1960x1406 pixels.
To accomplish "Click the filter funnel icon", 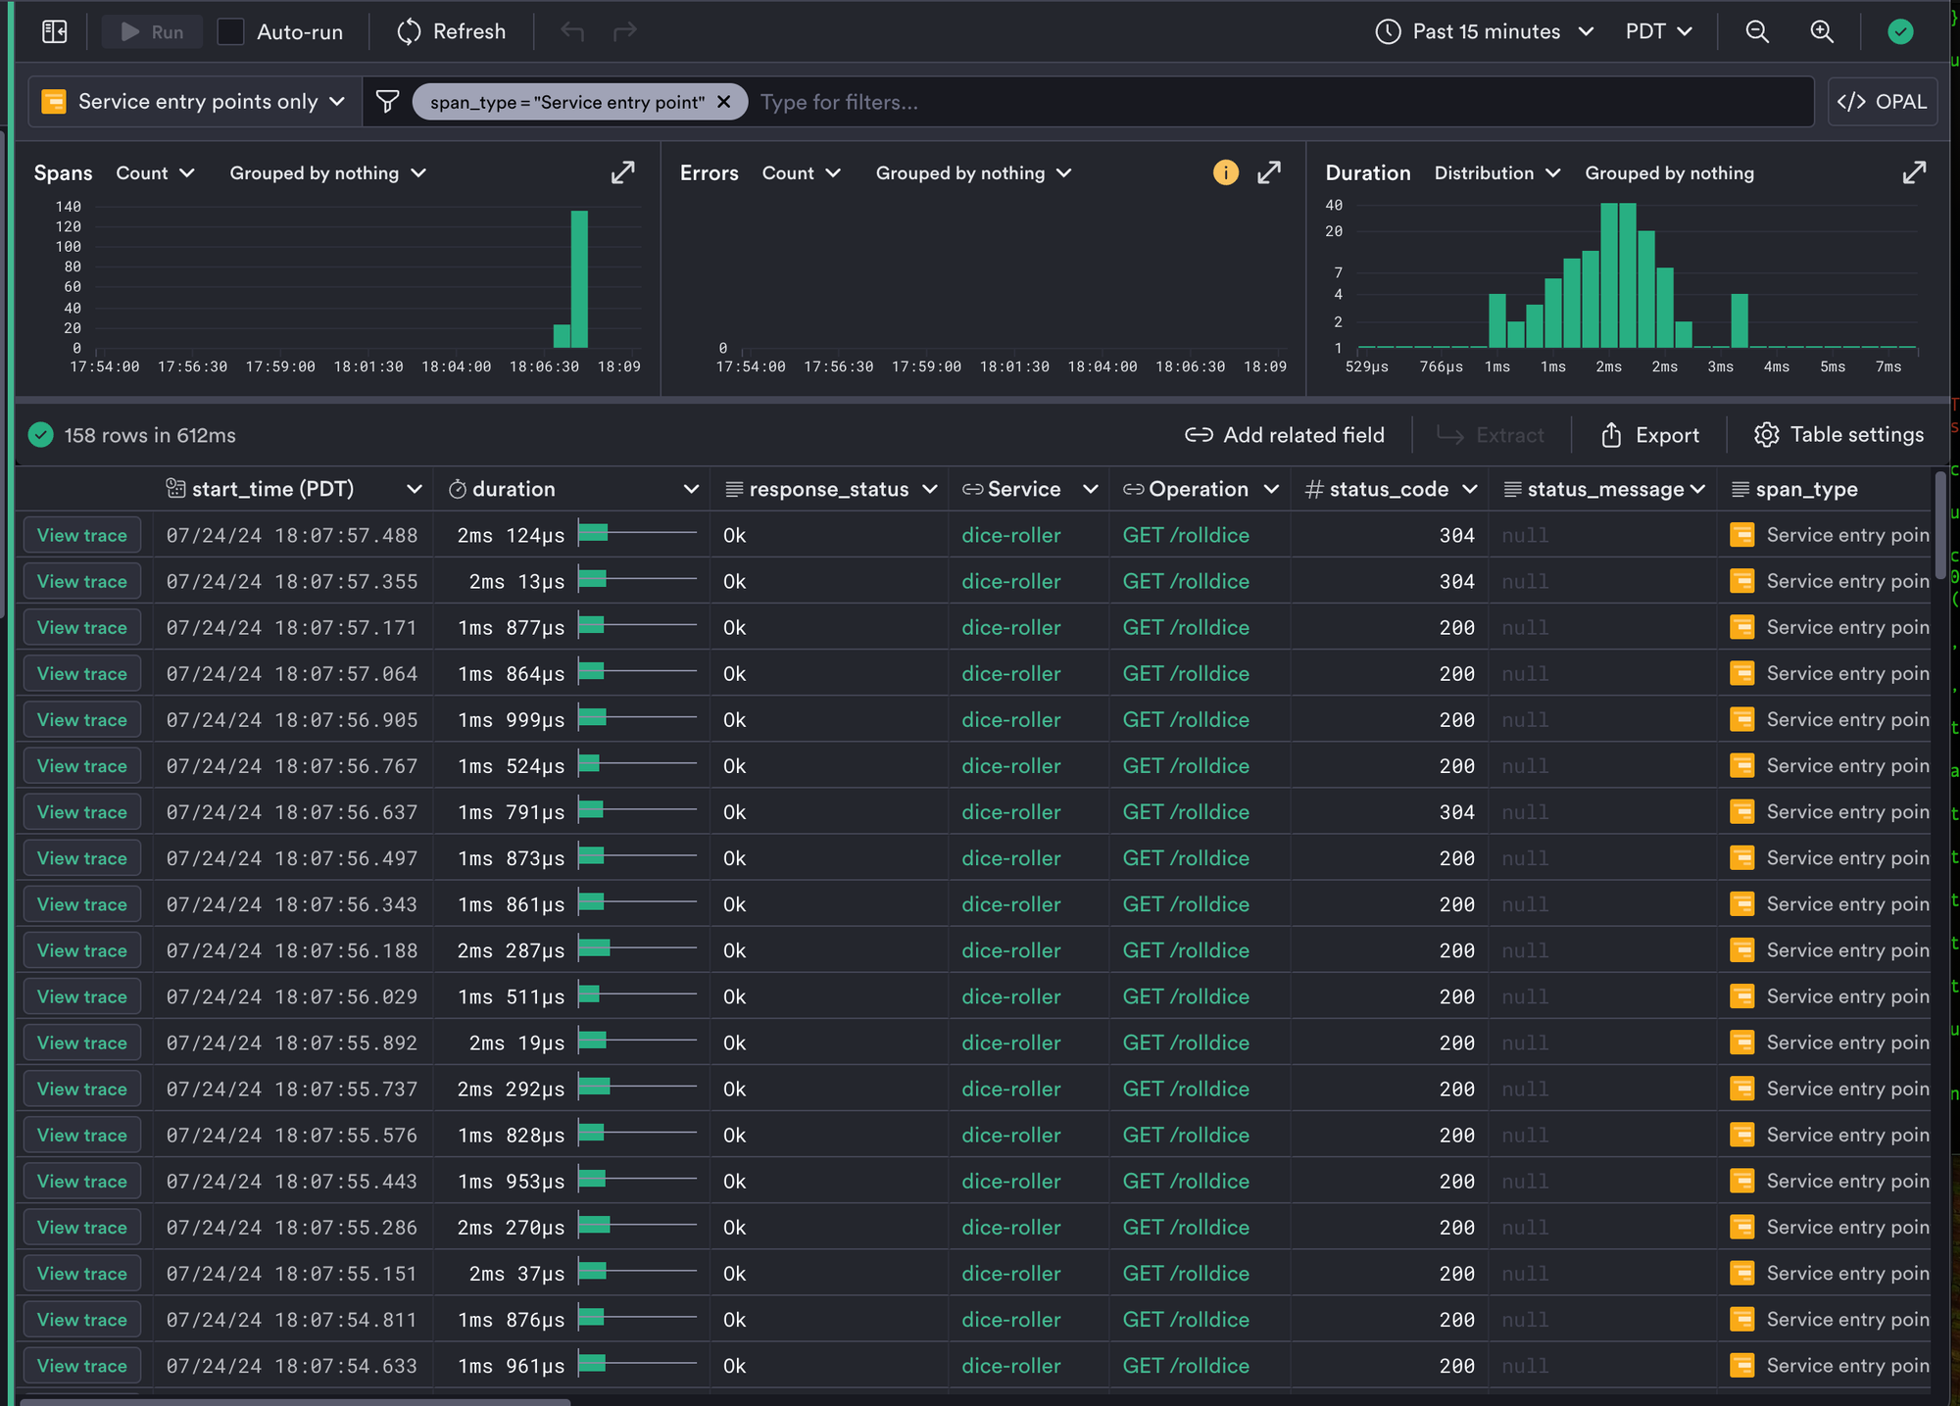I will pos(388,102).
